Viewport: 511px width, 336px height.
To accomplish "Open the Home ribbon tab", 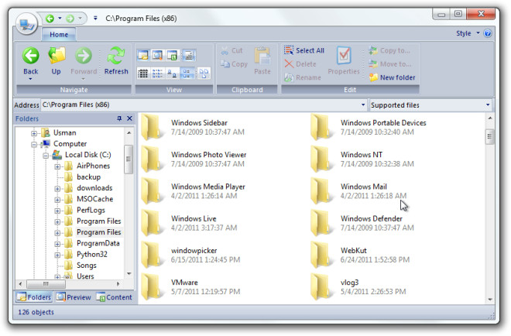I will [x=59, y=35].
